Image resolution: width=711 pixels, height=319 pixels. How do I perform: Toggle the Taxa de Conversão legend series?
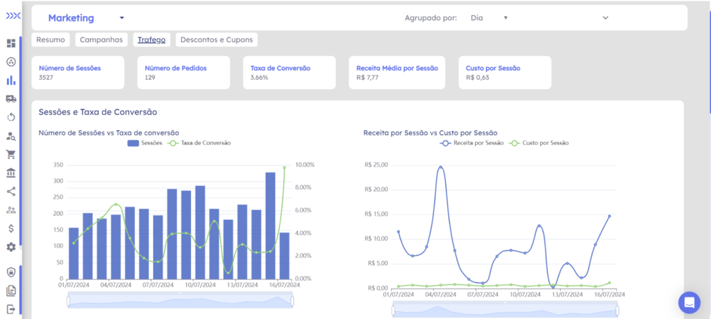pyautogui.click(x=199, y=143)
